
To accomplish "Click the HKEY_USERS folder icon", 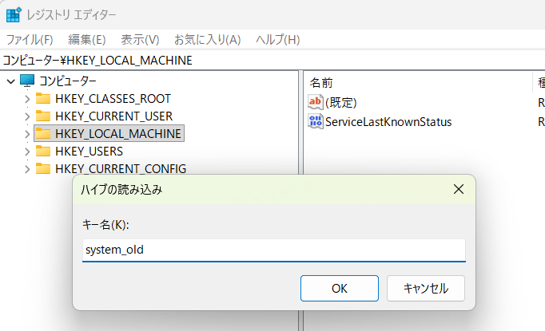I will tap(43, 152).
